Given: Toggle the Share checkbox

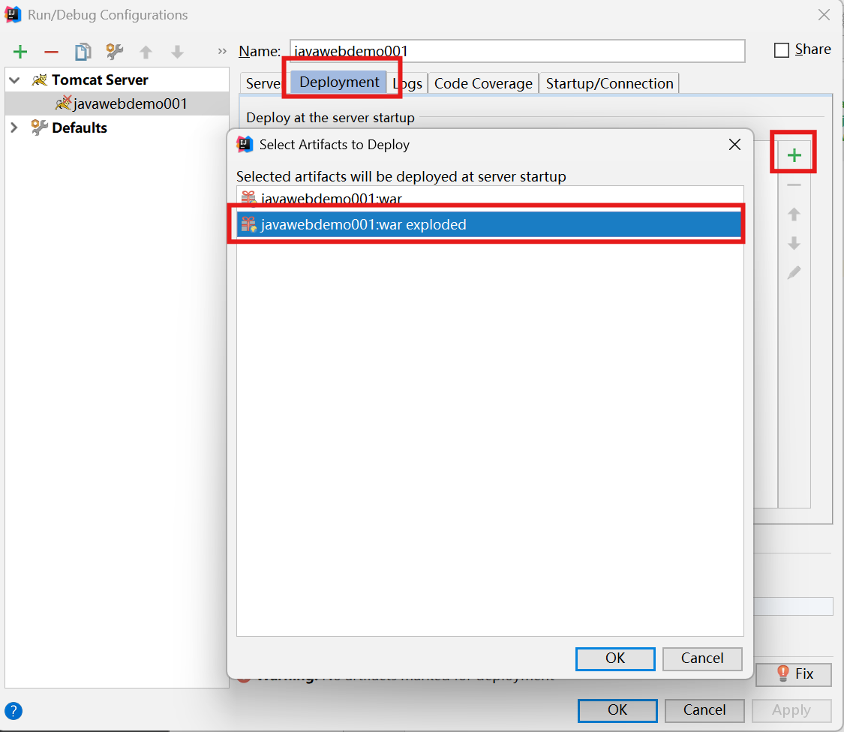Looking at the screenshot, I should 782,50.
